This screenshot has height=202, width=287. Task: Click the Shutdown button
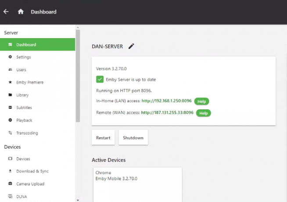coord(133,138)
